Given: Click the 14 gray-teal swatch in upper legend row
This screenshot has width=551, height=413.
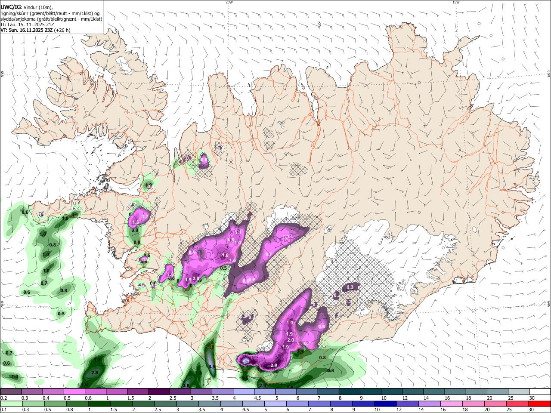Looking at the screenshot, I should (x=434, y=391).
